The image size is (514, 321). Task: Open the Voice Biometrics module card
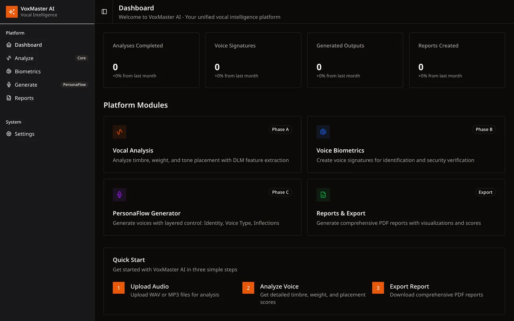click(x=406, y=144)
